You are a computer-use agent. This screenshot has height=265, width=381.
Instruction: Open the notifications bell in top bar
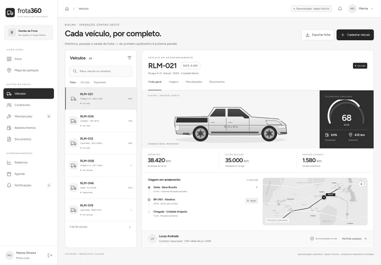340,9
